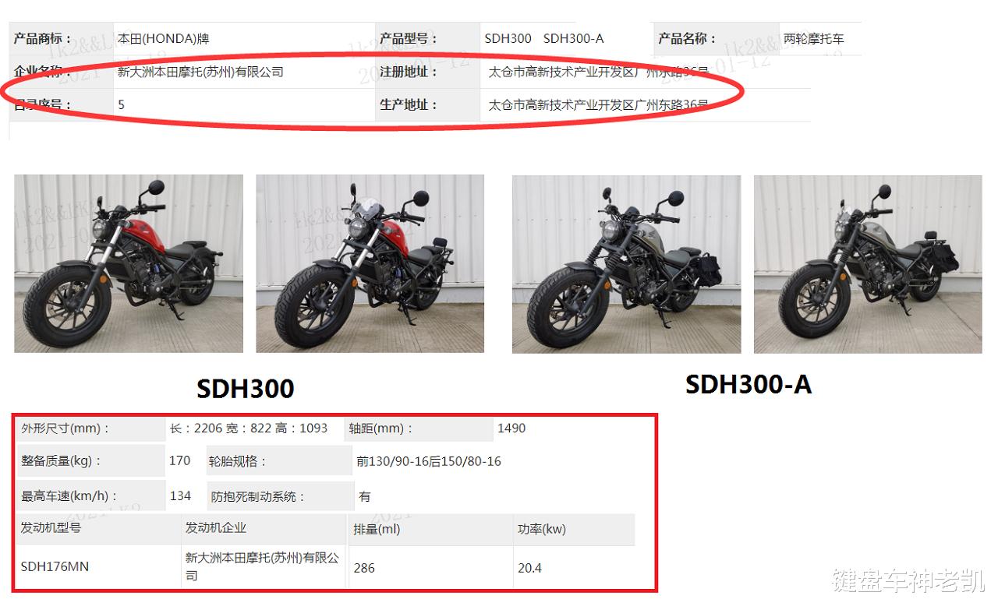This screenshot has width=998, height=610.
Task: Select the wheelbase value 1490
Action: coord(511,428)
